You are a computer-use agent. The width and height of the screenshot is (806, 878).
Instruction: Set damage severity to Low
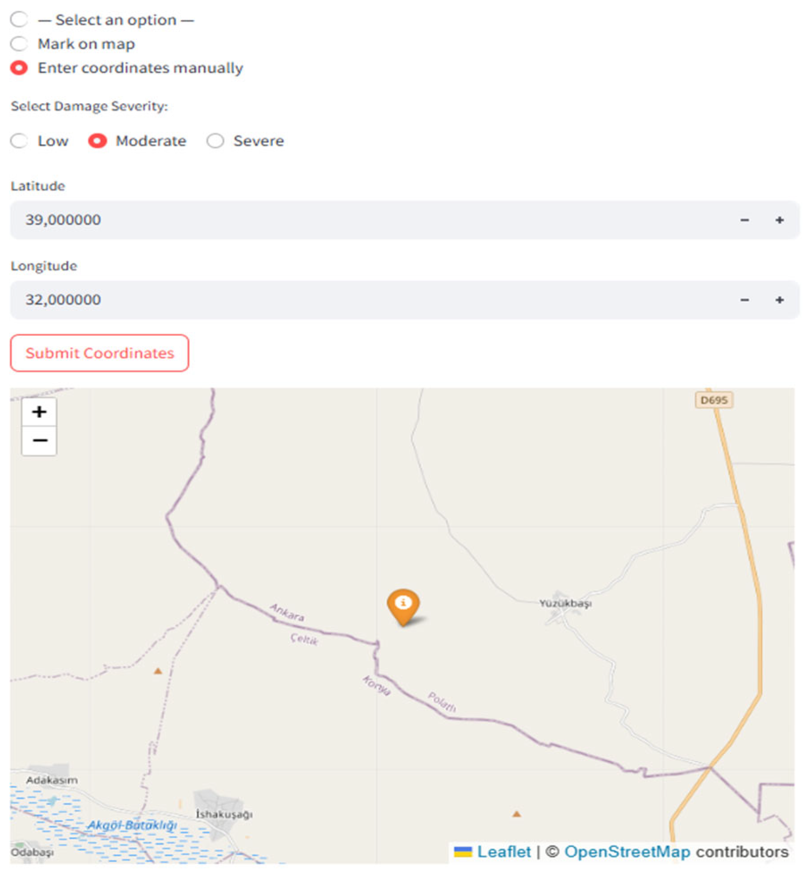[x=19, y=141]
